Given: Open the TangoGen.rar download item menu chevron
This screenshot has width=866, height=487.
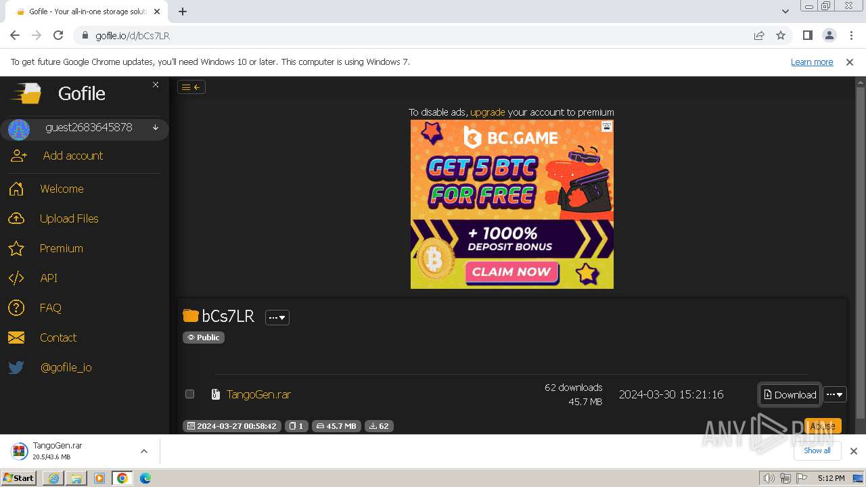Looking at the screenshot, I should click(x=144, y=451).
